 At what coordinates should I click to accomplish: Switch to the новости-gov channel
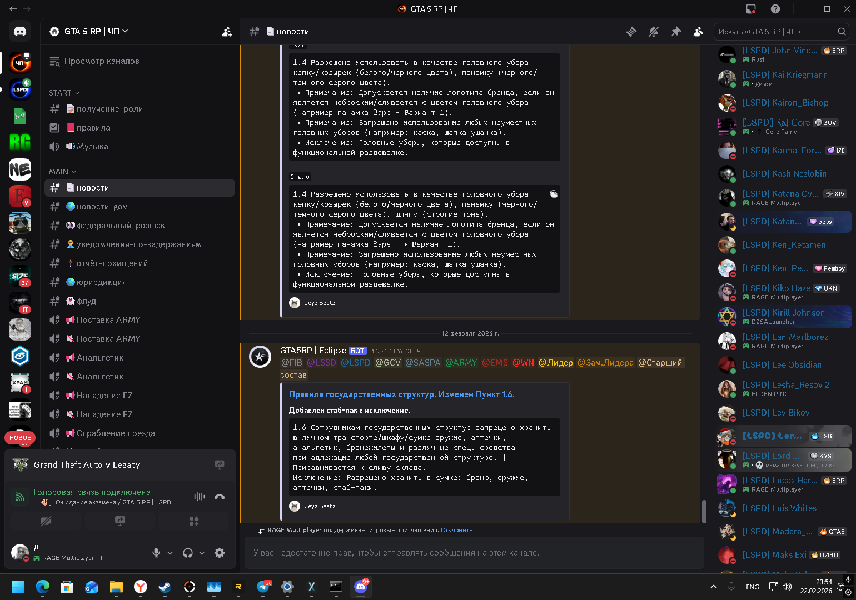coord(140,207)
